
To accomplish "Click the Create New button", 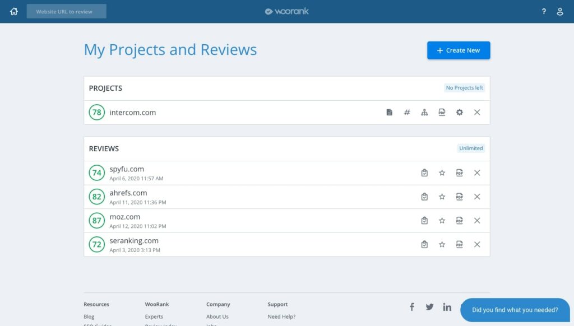I will pyautogui.click(x=459, y=50).
